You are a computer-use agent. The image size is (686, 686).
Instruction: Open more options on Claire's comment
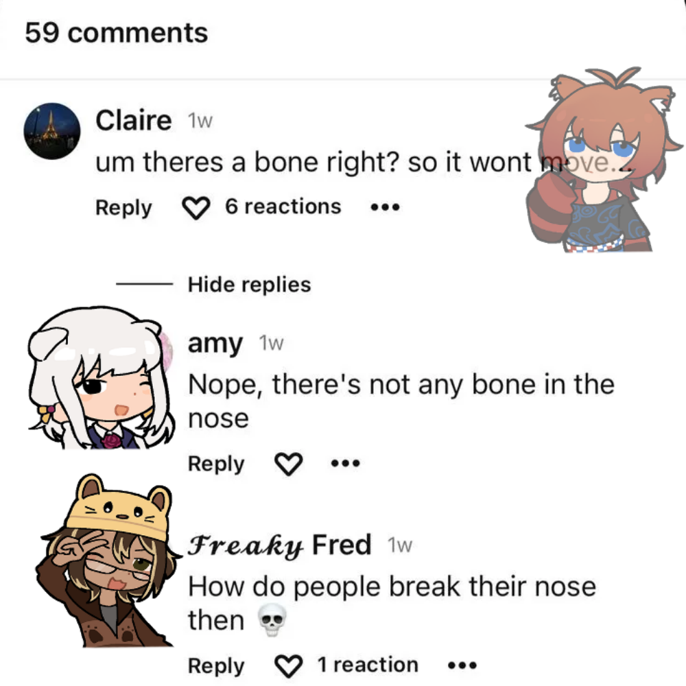(x=385, y=207)
